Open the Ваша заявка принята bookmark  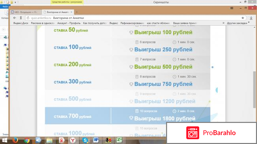(x=185, y=23)
